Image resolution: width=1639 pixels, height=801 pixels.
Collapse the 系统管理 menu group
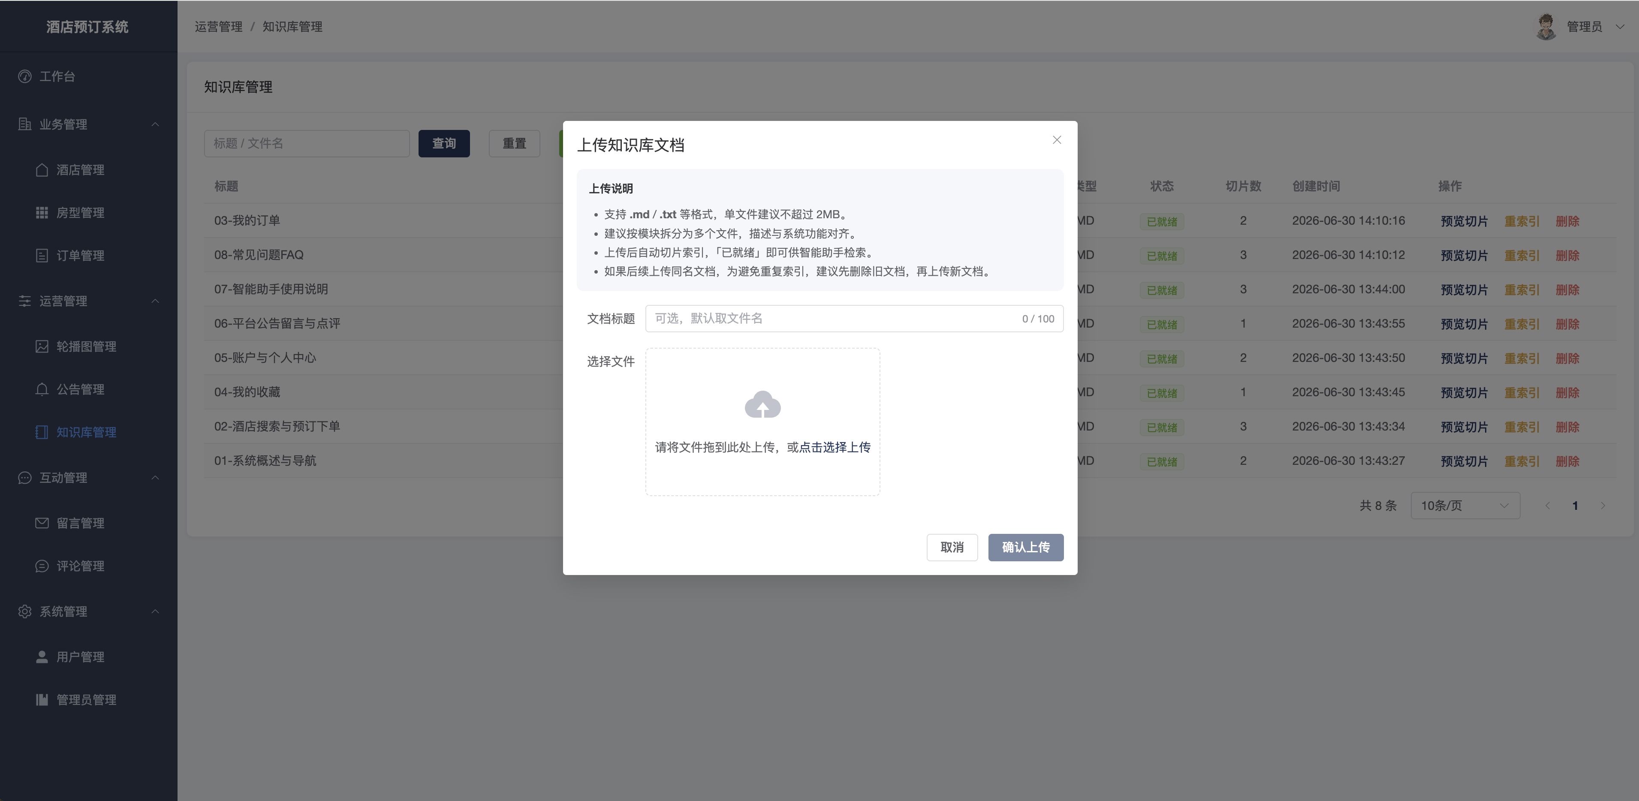pyautogui.click(x=155, y=611)
